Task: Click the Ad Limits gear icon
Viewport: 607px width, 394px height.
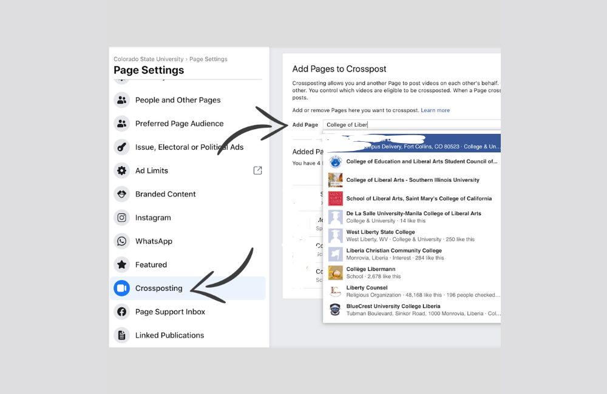Action: point(122,171)
